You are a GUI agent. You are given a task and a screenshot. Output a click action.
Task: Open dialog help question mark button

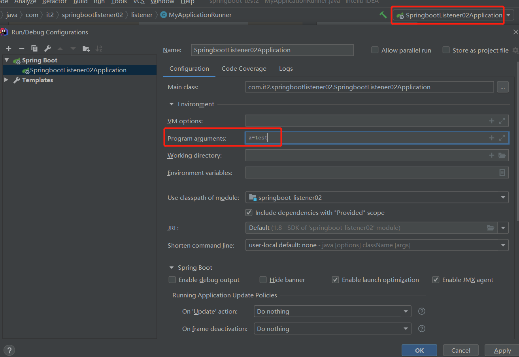tap(9, 350)
